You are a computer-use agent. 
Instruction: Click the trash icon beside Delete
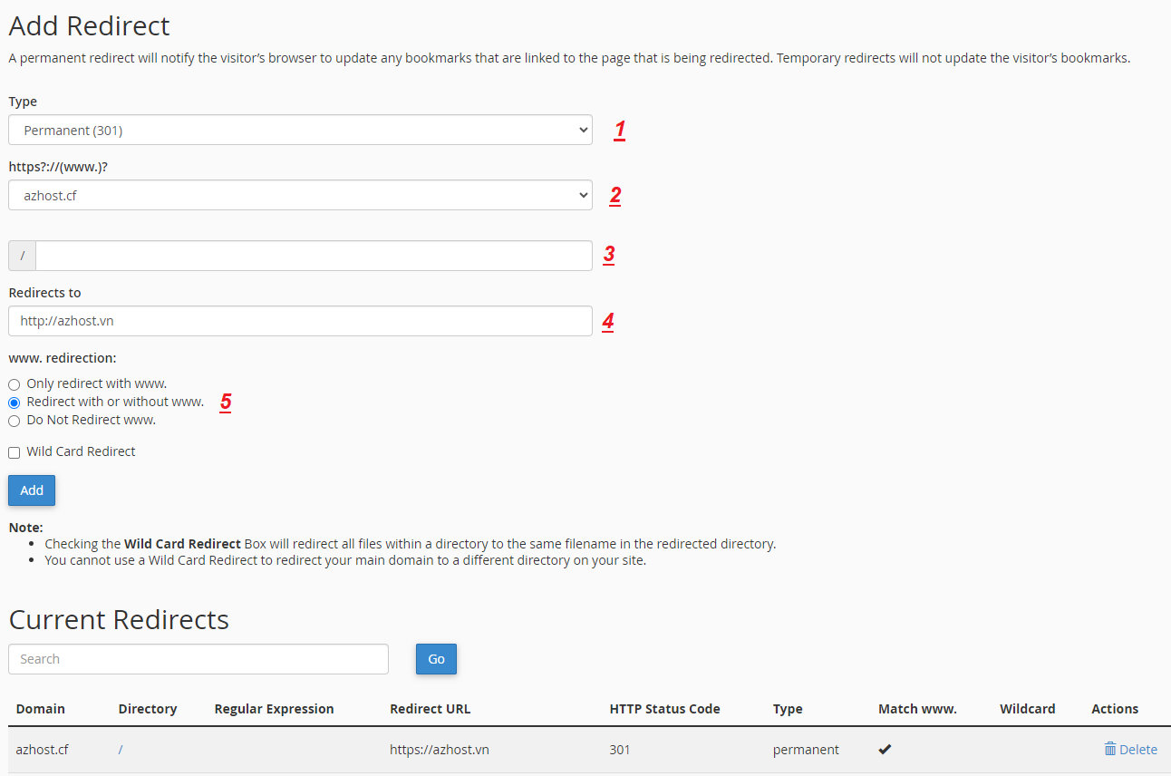tap(1109, 749)
